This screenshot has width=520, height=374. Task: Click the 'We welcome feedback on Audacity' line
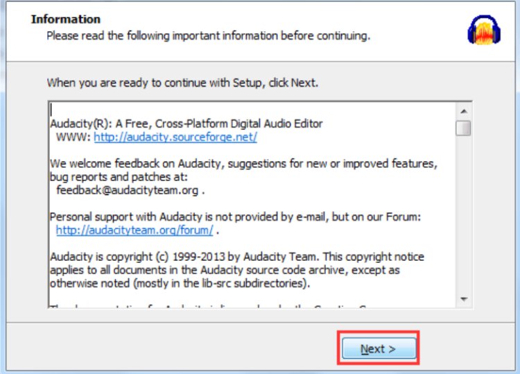(x=244, y=164)
